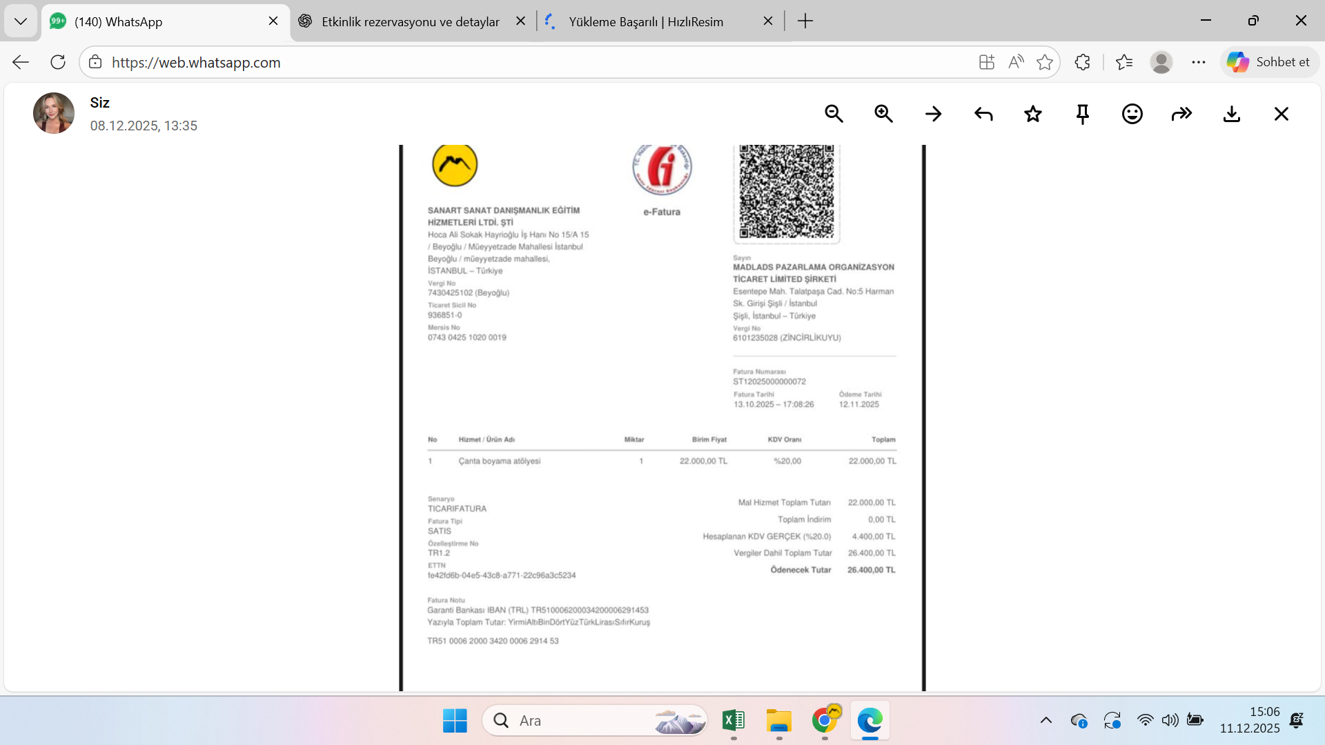This screenshot has height=745, width=1325.
Task: Expand the tab search dropdown
Action: [x=21, y=21]
